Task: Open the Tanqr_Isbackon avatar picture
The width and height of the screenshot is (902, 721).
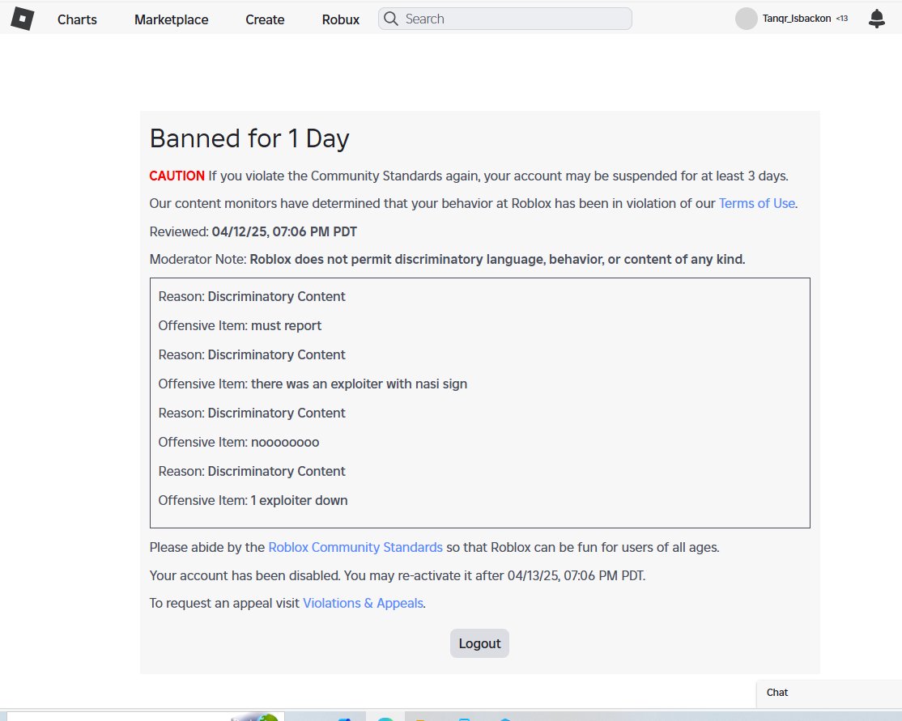Action: click(x=746, y=19)
